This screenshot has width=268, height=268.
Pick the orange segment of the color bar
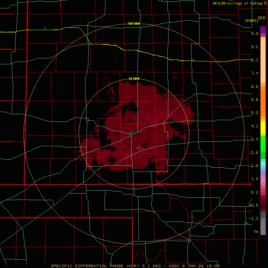[x=263, y=103]
